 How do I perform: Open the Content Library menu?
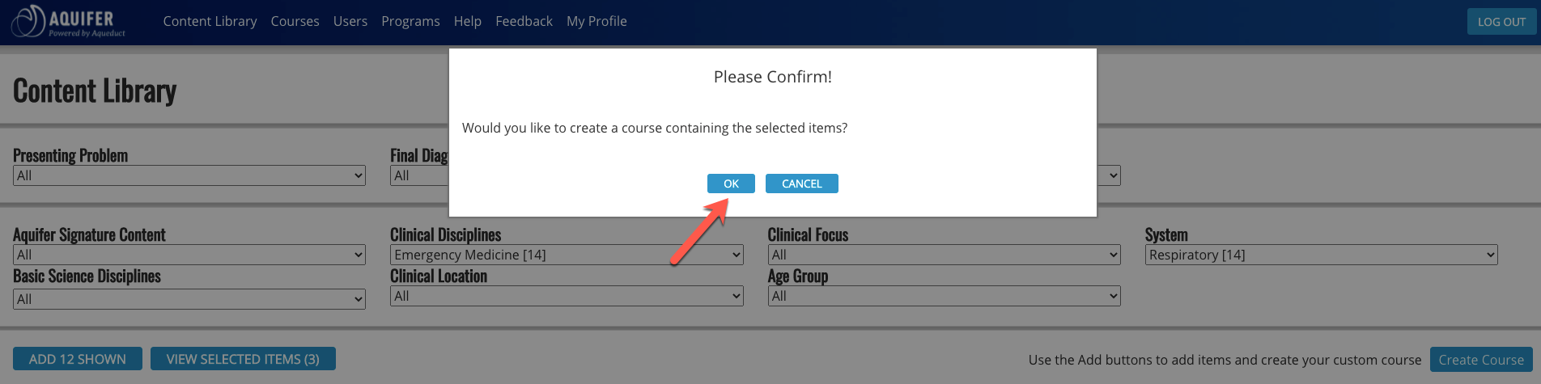click(210, 21)
